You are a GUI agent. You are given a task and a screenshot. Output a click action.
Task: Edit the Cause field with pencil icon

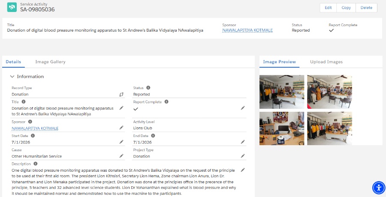coord(121,156)
